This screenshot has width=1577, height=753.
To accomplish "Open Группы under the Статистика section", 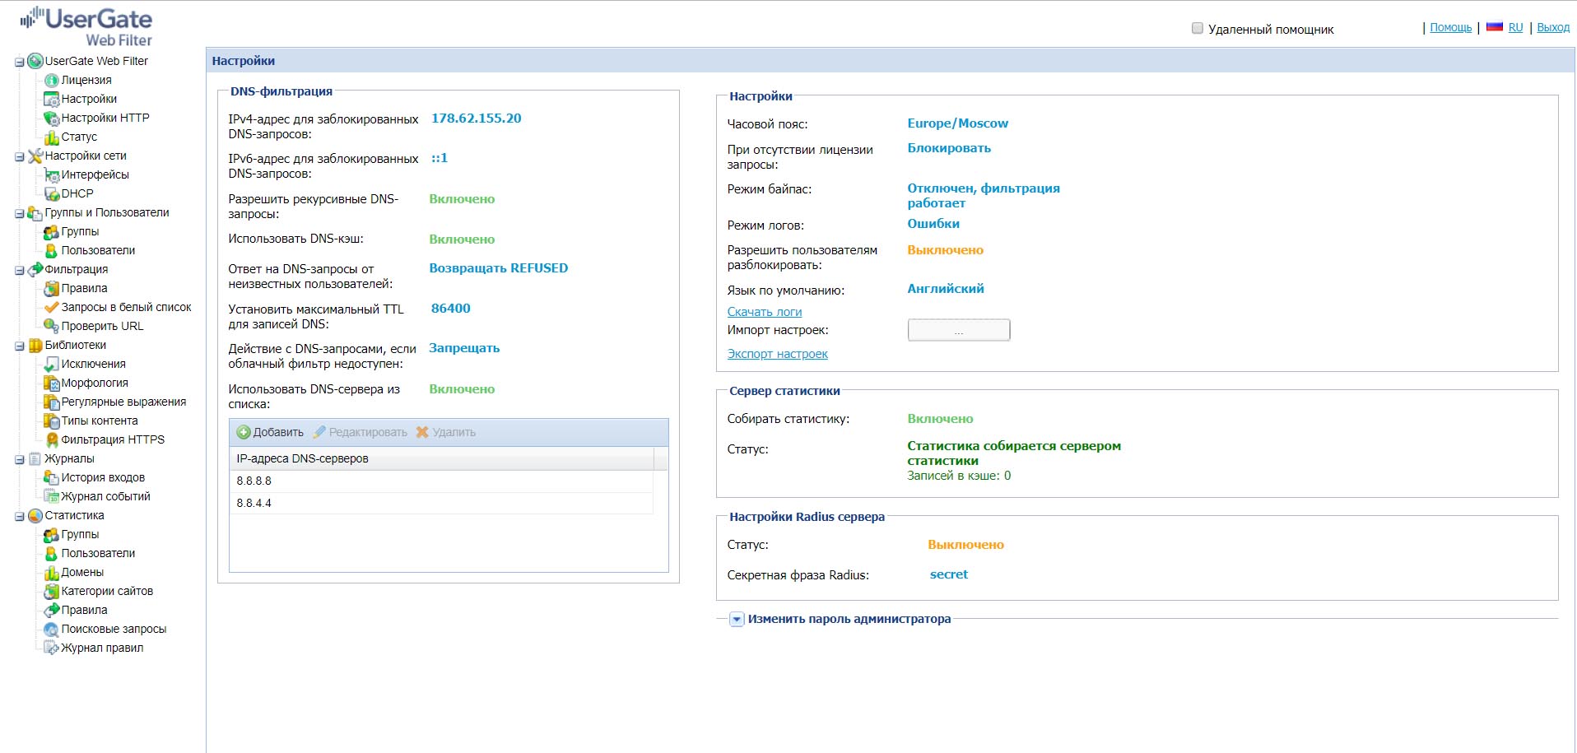I will pos(80,534).
